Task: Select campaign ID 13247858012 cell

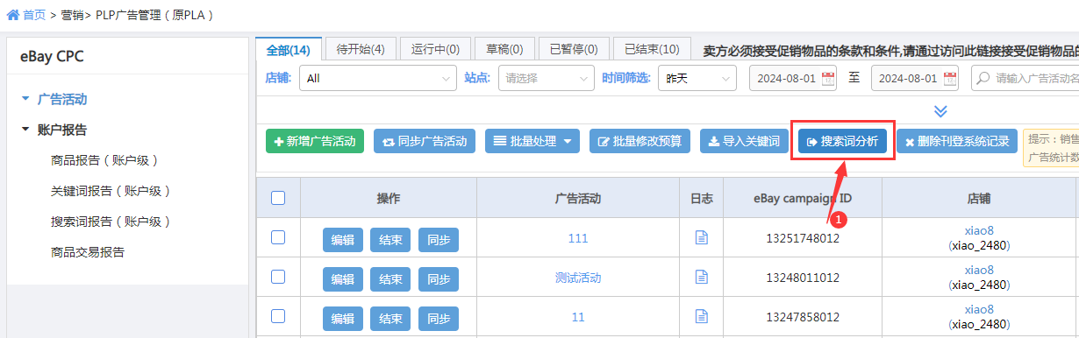Action: pos(803,317)
